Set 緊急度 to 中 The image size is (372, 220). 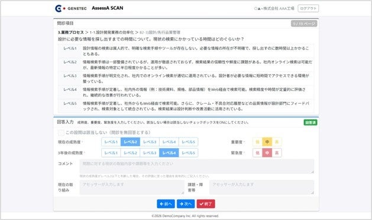click(x=267, y=153)
